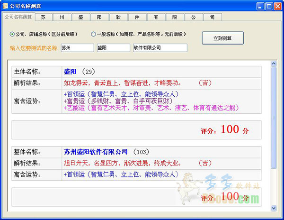Click the +富贵运 fortune line

(118, 101)
